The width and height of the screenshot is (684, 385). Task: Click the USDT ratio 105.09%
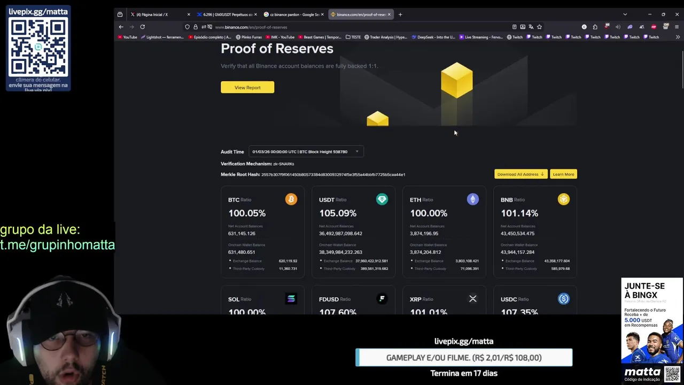click(x=338, y=213)
